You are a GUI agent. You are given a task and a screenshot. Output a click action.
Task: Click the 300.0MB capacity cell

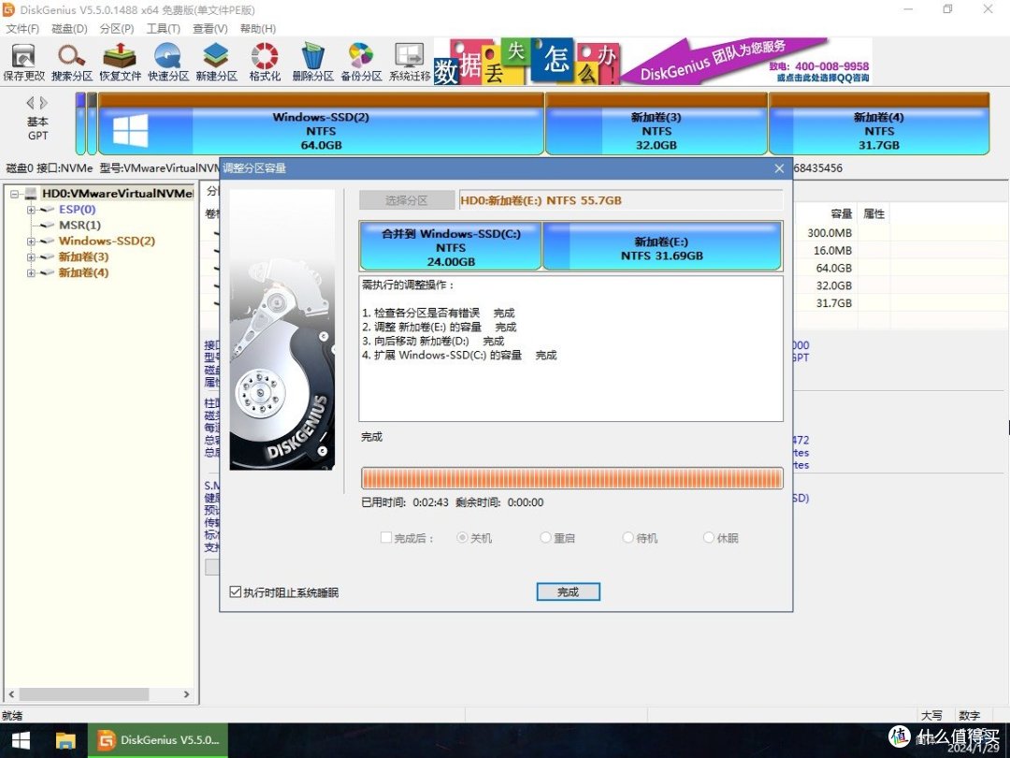[x=830, y=233]
